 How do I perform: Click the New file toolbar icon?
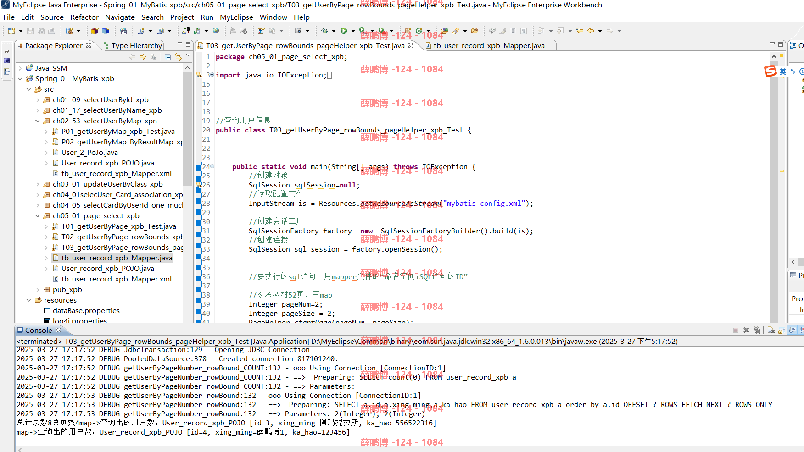pos(11,31)
